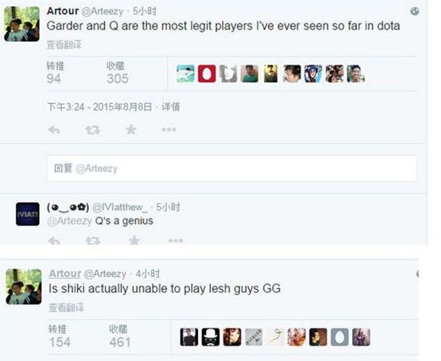The width and height of the screenshot is (441, 361).
Task: Click the IVIATT profile avatar
Action: point(27,214)
